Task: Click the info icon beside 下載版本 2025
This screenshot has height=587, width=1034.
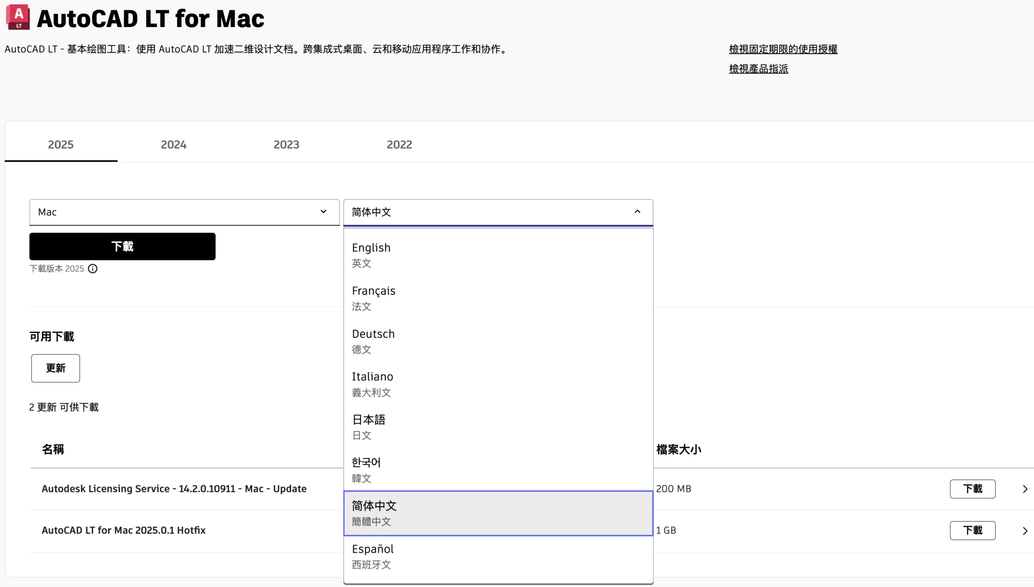Action: pyautogui.click(x=92, y=269)
